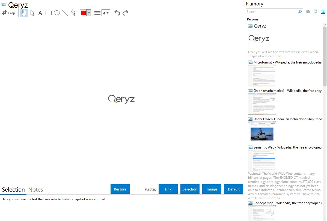Select the Qeryz title in snapshot list
The width and height of the screenshot is (327, 221).
click(260, 26)
